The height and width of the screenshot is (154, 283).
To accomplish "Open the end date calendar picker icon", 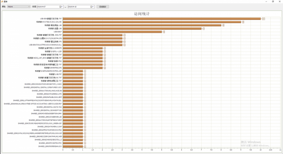I will click(x=92, y=7).
